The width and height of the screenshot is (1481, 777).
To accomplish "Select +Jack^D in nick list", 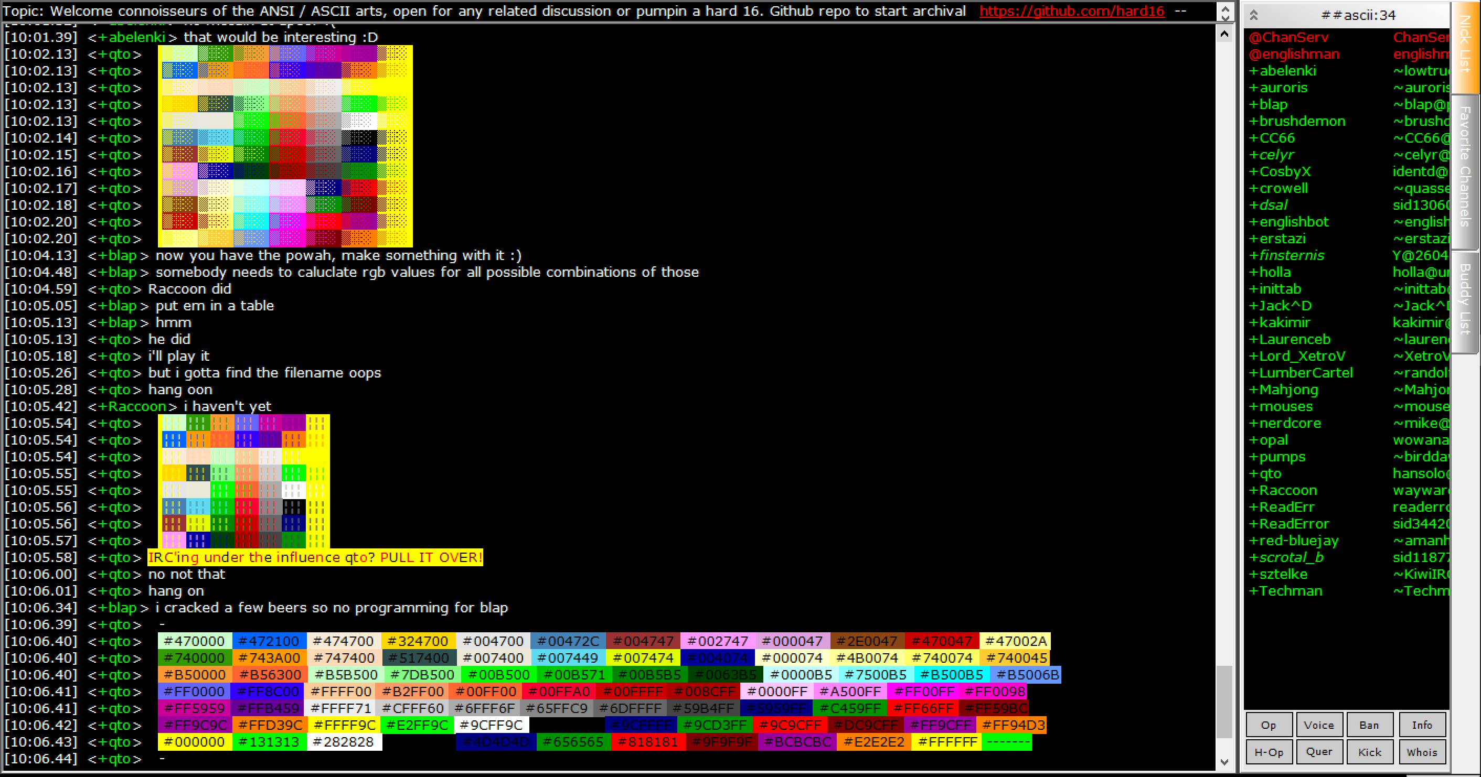I will [x=1279, y=306].
